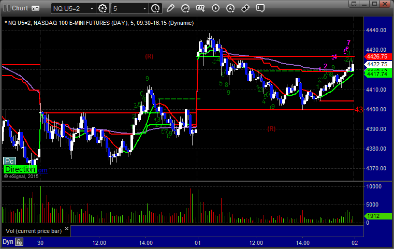Viewport: 394px width, 249px height.
Task: Click the play replay icon
Action: coord(215,8)
